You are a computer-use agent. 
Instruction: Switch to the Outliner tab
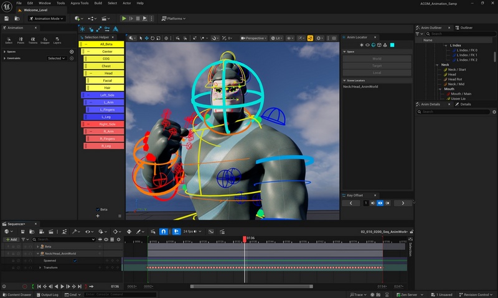464,28
